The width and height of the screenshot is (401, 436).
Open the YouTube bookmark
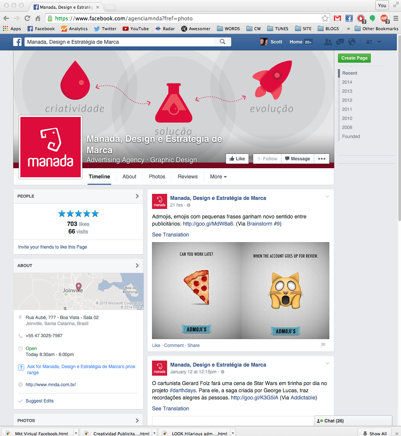[x=136, y=29]
